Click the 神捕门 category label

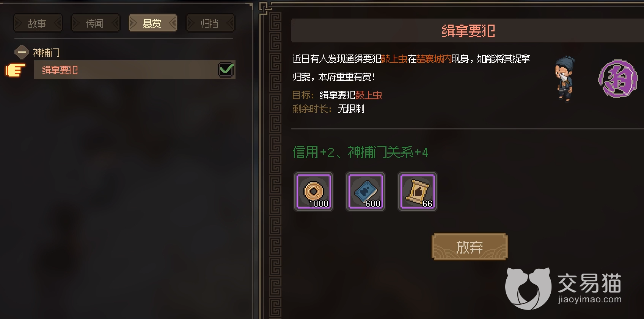[46, 53]
